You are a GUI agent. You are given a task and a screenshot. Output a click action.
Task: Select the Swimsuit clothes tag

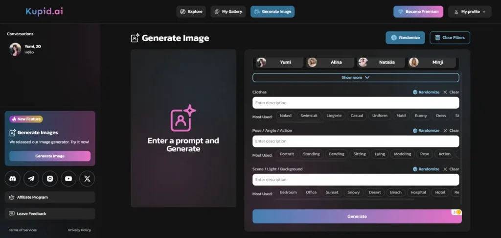(x=308, y=116)
